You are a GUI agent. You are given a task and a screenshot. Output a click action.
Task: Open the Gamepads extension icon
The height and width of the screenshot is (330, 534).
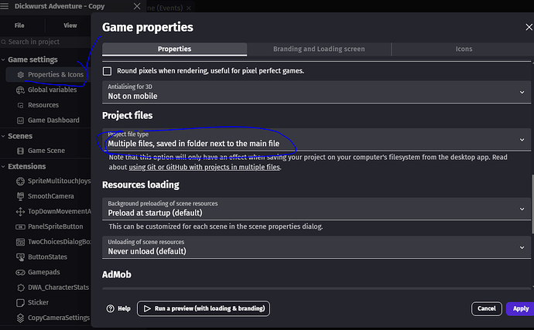20,273
